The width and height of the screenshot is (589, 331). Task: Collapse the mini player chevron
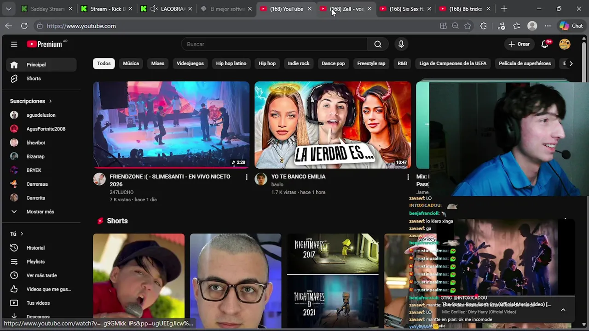563,310
